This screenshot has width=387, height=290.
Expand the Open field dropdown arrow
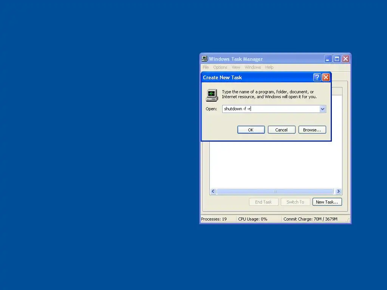point(322,109)
